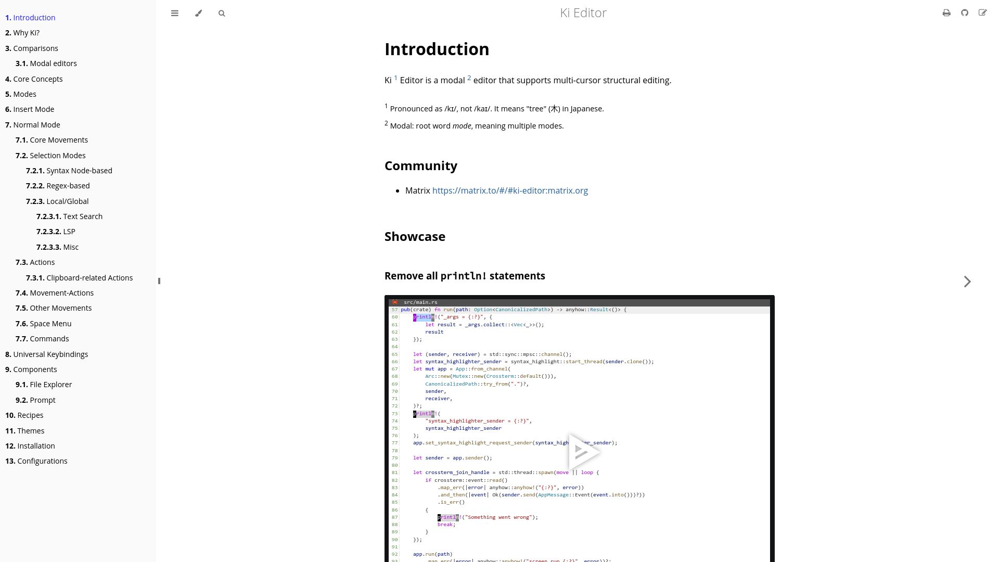Open the search magnifier icon
The width and height of the screenshot is (999, 562).
pyautogui.click(x=222, y=14)
